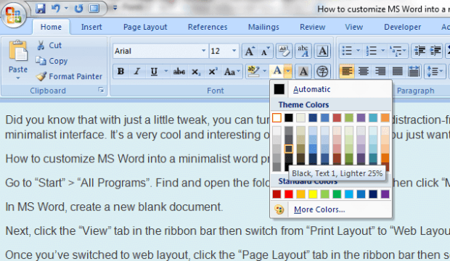Decrease paragraph indent
The image size is (450, 261).
(x=419, y=51)
